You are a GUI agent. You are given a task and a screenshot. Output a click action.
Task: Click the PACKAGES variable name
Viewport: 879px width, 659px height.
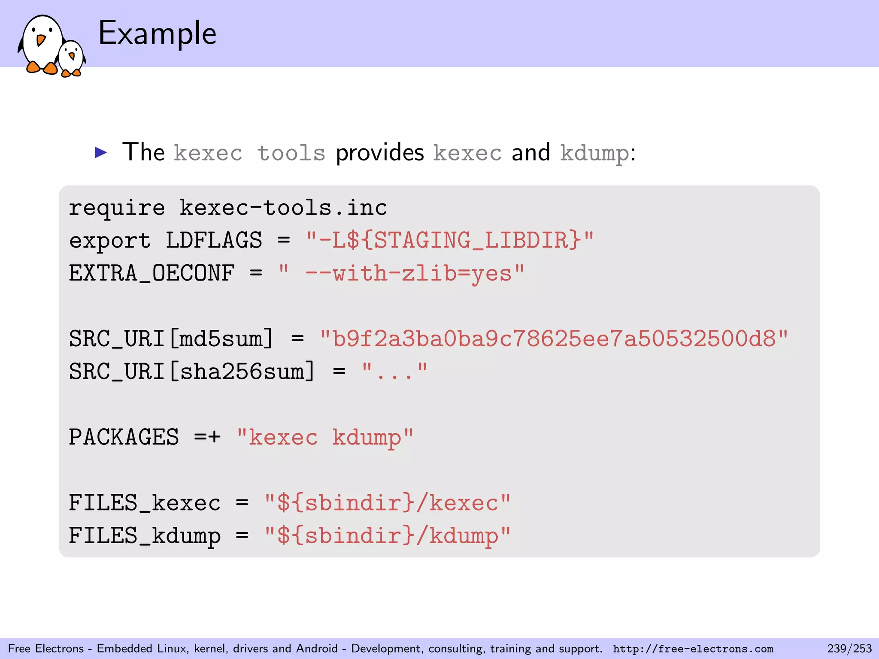tap(124, 437)
